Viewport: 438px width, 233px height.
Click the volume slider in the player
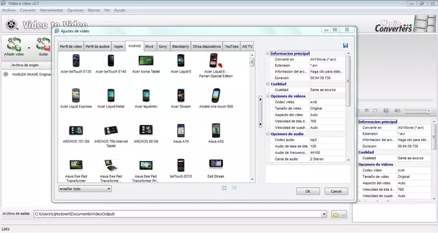(417, 111)
